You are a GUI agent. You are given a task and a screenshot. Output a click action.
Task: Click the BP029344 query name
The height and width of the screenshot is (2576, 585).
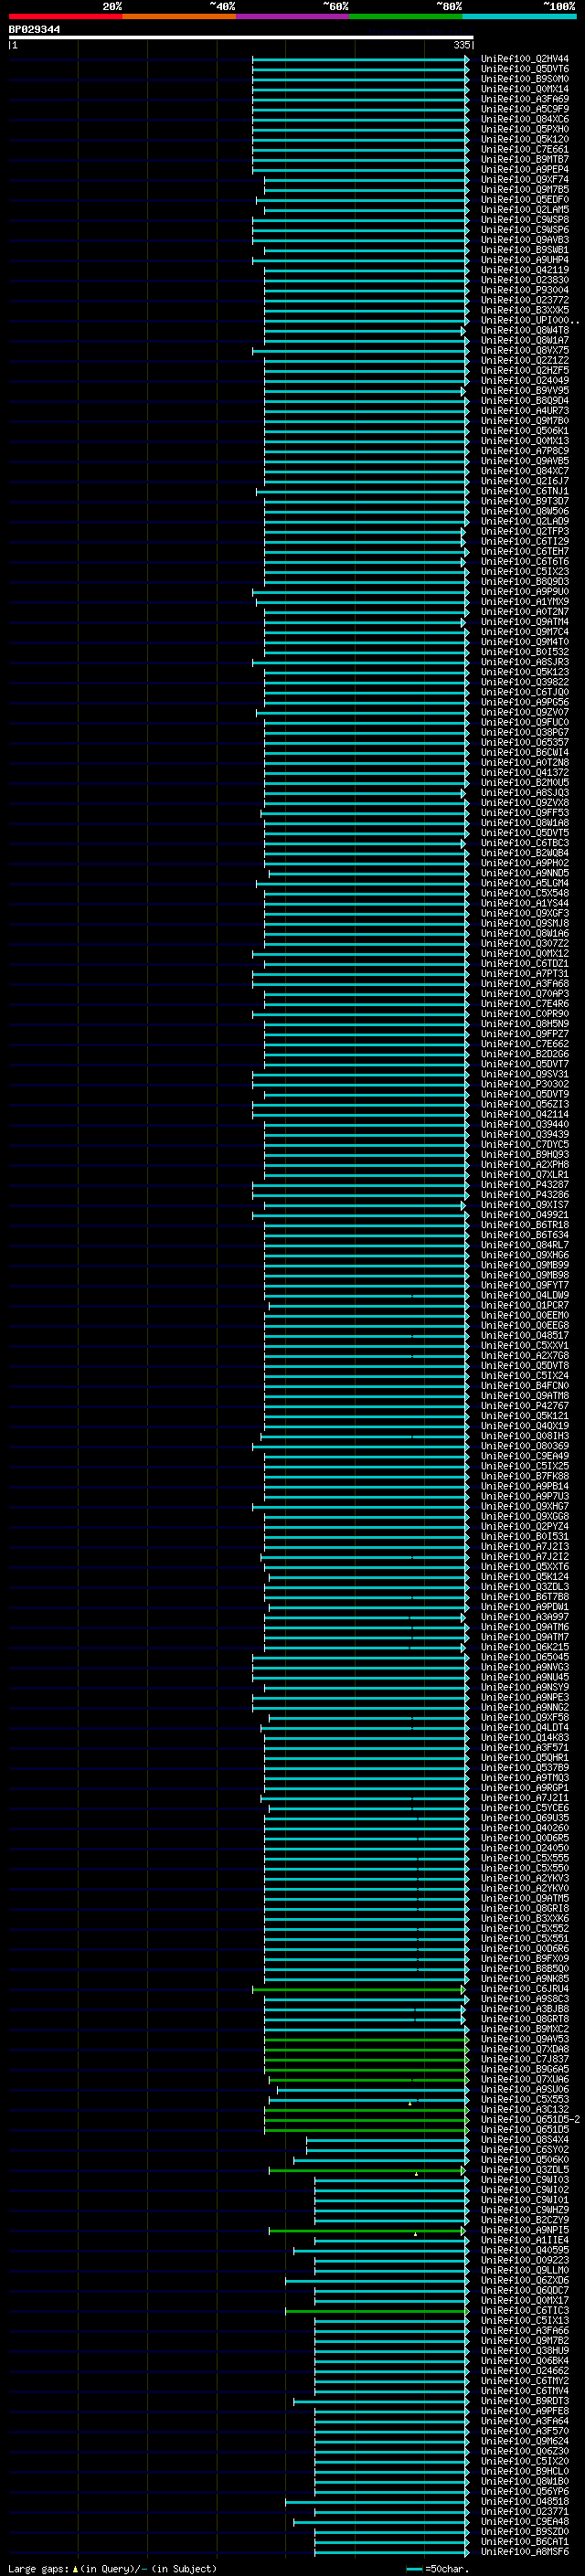coord(34,30)
